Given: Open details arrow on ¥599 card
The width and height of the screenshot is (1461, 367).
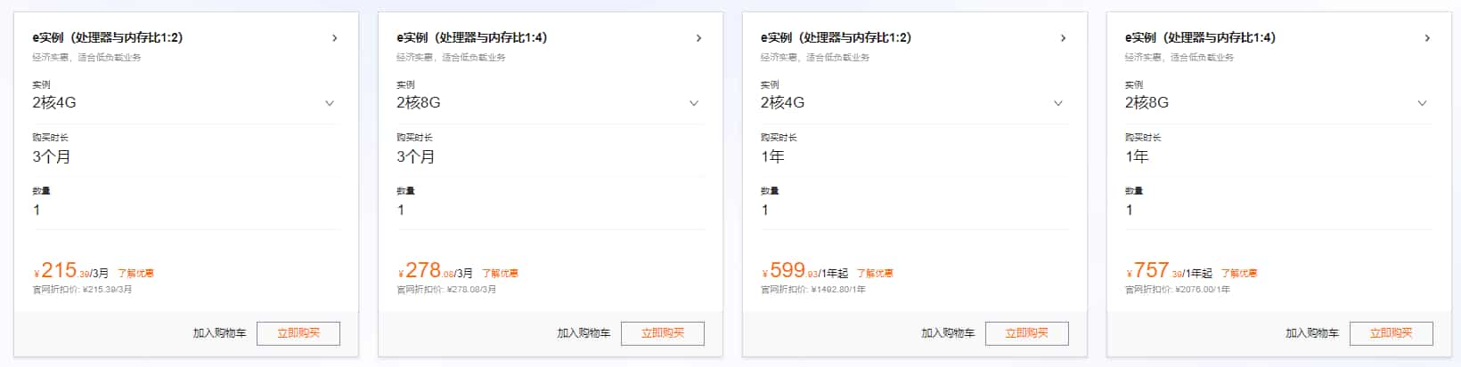Looking at the screenshot, I should point(1063,38).
